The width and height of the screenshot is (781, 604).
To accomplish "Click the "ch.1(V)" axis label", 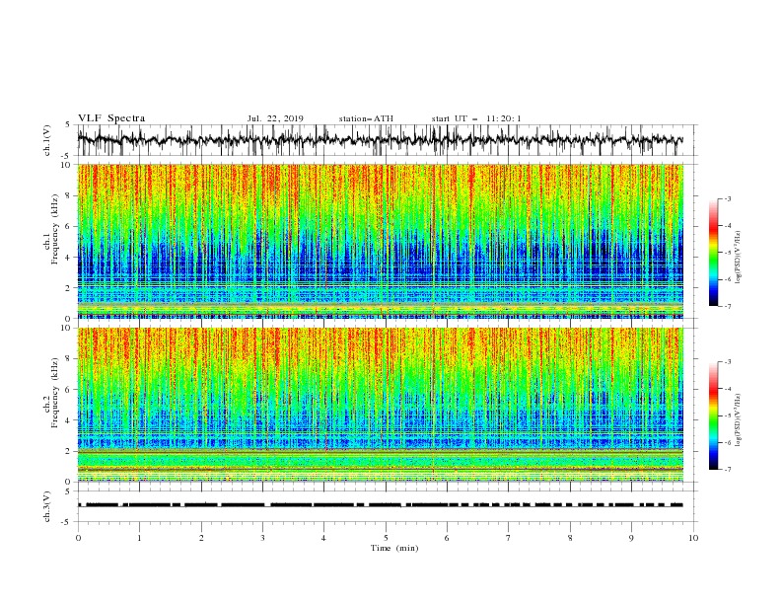I will [x=47, y=140].
